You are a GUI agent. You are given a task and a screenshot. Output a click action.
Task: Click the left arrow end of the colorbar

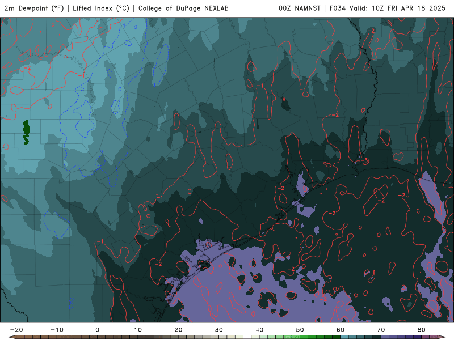coord(11,337)
